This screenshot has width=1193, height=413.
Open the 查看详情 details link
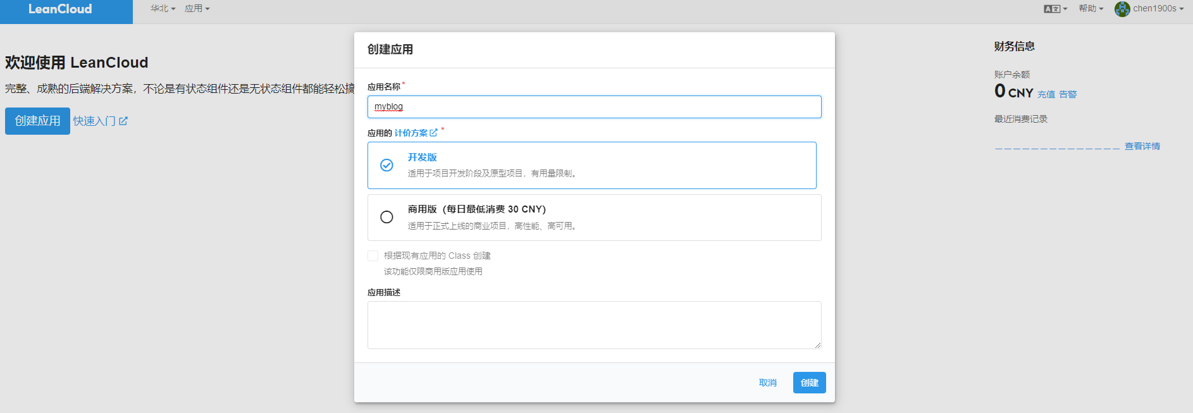(1142, 146)
